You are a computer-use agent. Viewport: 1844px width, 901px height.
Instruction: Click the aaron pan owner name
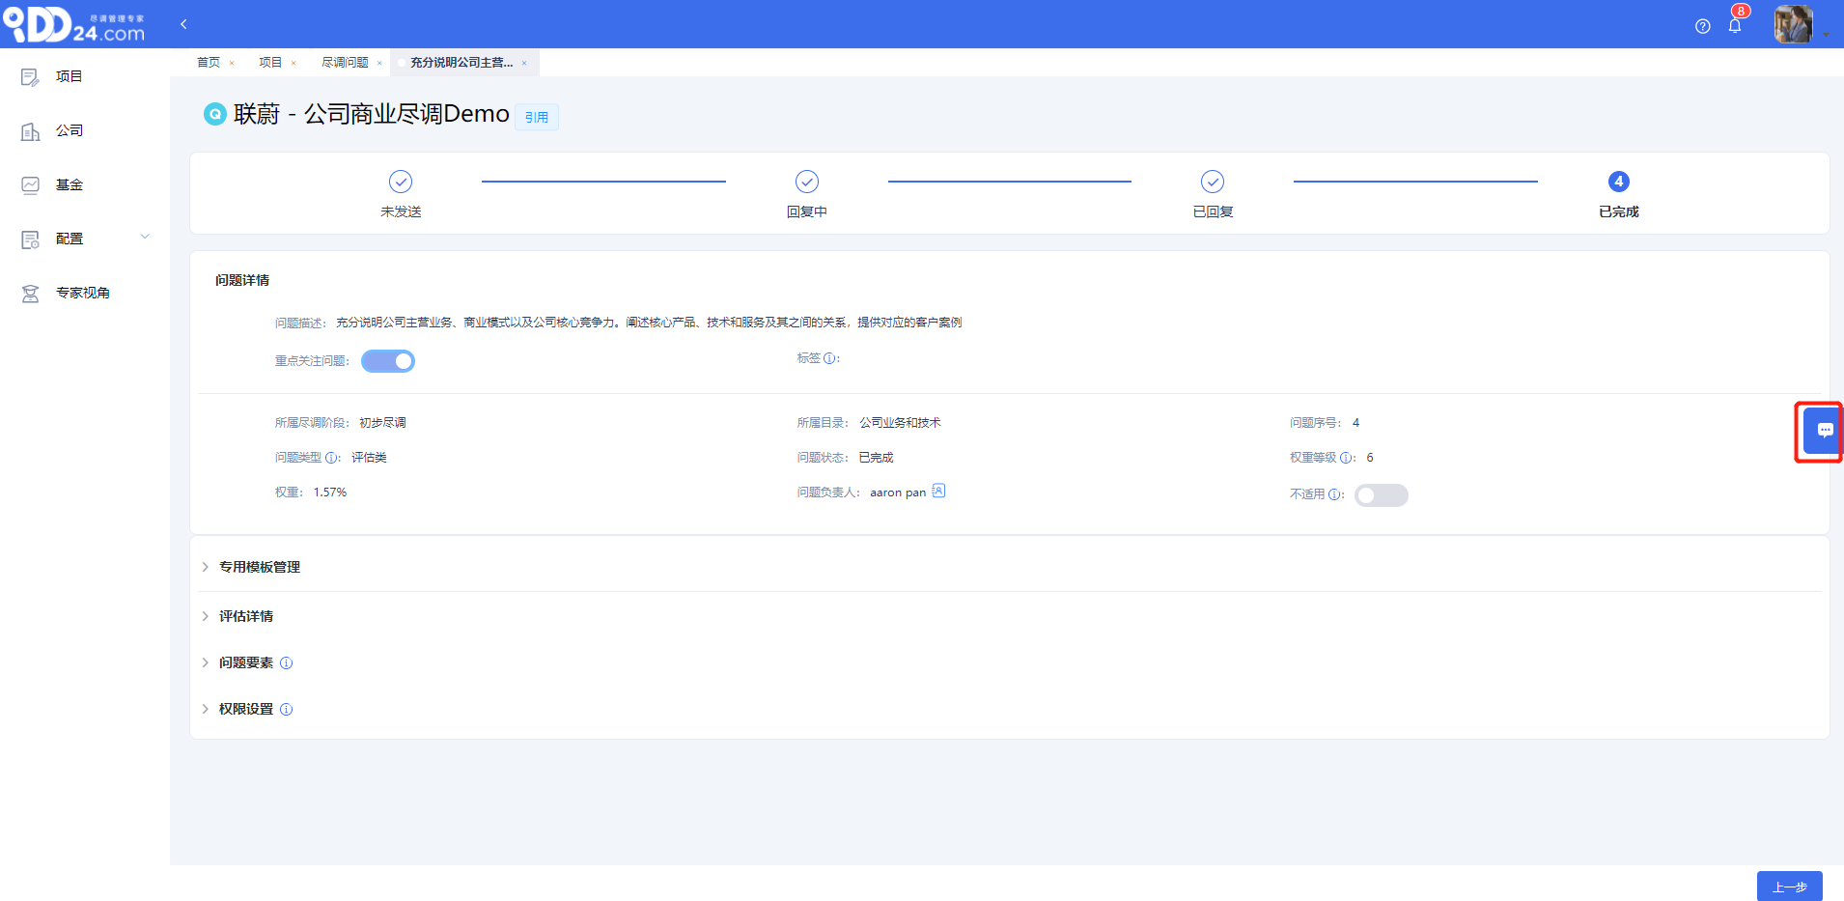point(898,493)
